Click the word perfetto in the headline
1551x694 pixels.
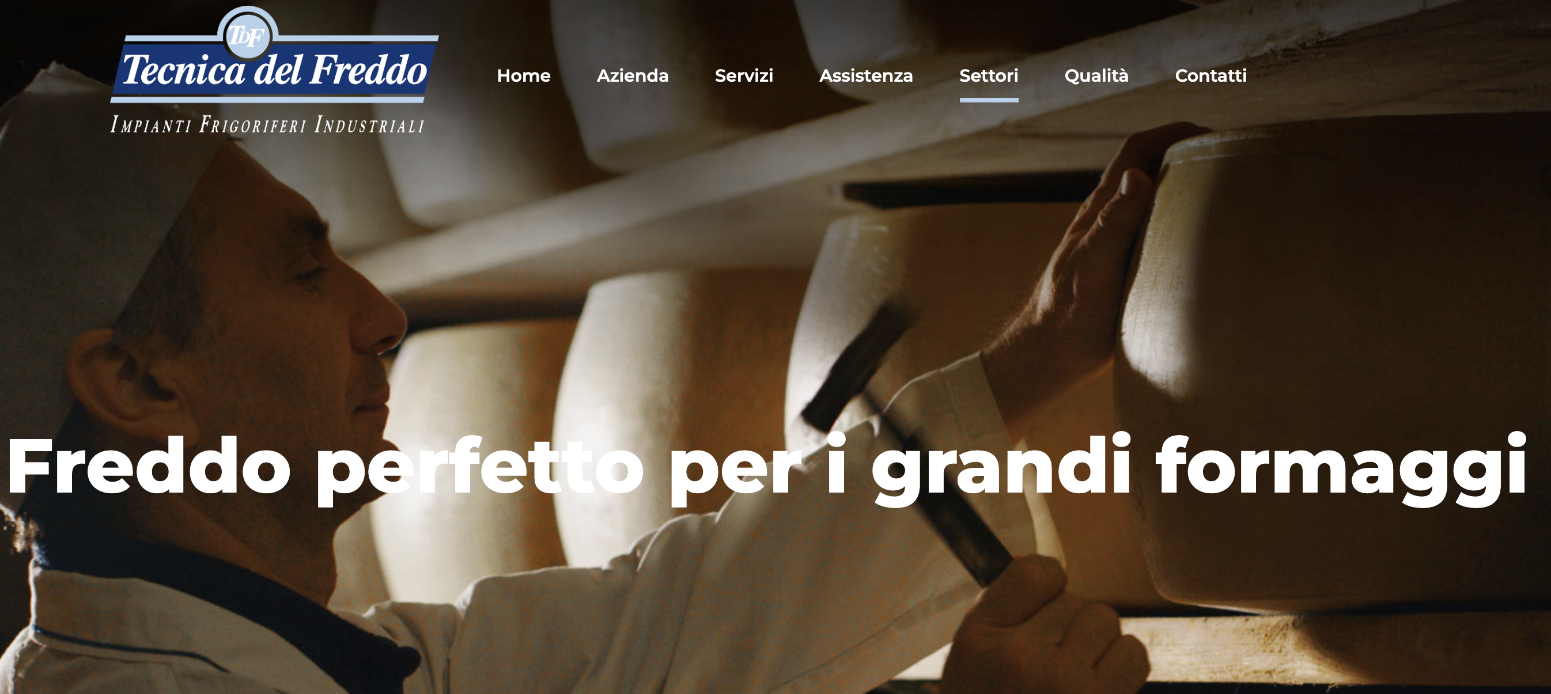pyautogui.click(x=480, y=470)
